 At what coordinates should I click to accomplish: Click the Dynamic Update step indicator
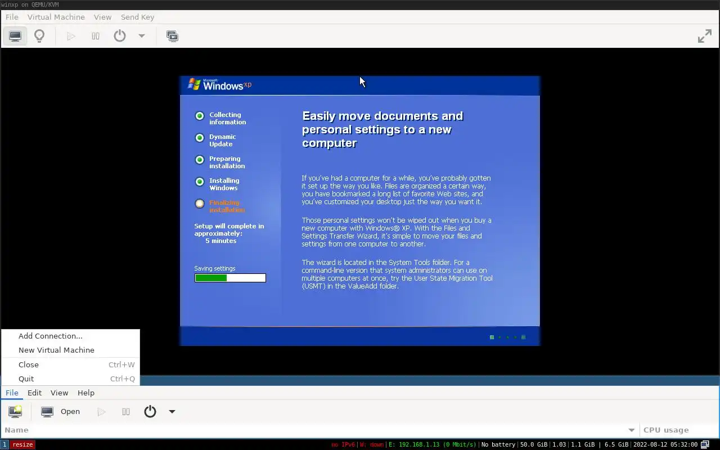[200, 138]
